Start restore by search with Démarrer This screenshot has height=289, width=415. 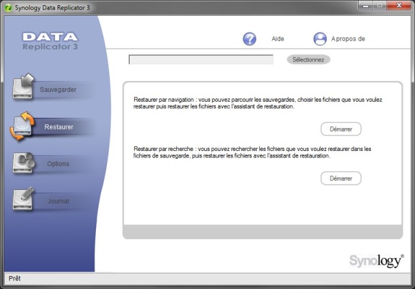(341, 178)
